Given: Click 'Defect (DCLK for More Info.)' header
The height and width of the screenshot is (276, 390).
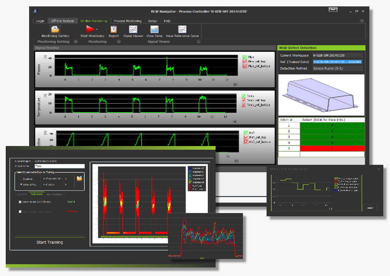Looking at the screenshot, I should click(x=332, y=120).
